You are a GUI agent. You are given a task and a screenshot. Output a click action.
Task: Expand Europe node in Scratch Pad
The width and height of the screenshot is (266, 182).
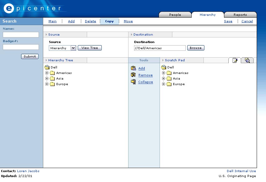[164, 84]
